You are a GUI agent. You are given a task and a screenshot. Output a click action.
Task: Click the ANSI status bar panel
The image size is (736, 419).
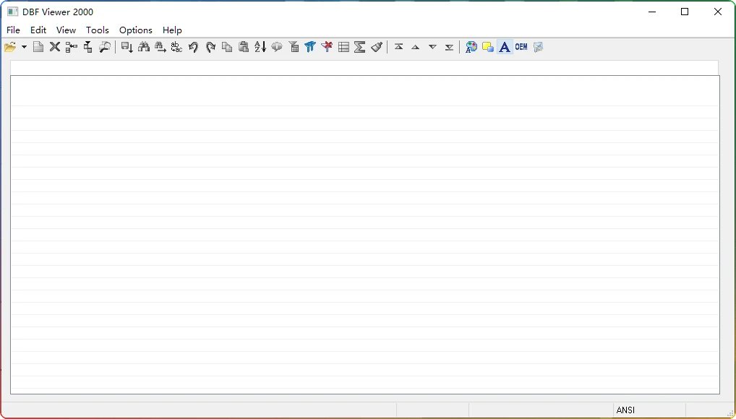[648, 410]
